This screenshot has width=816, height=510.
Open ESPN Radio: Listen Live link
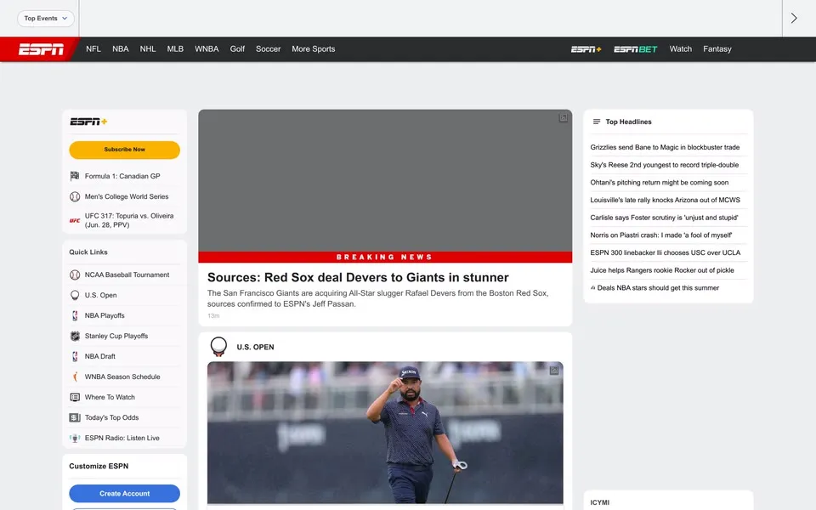click(x=122, y=438)
